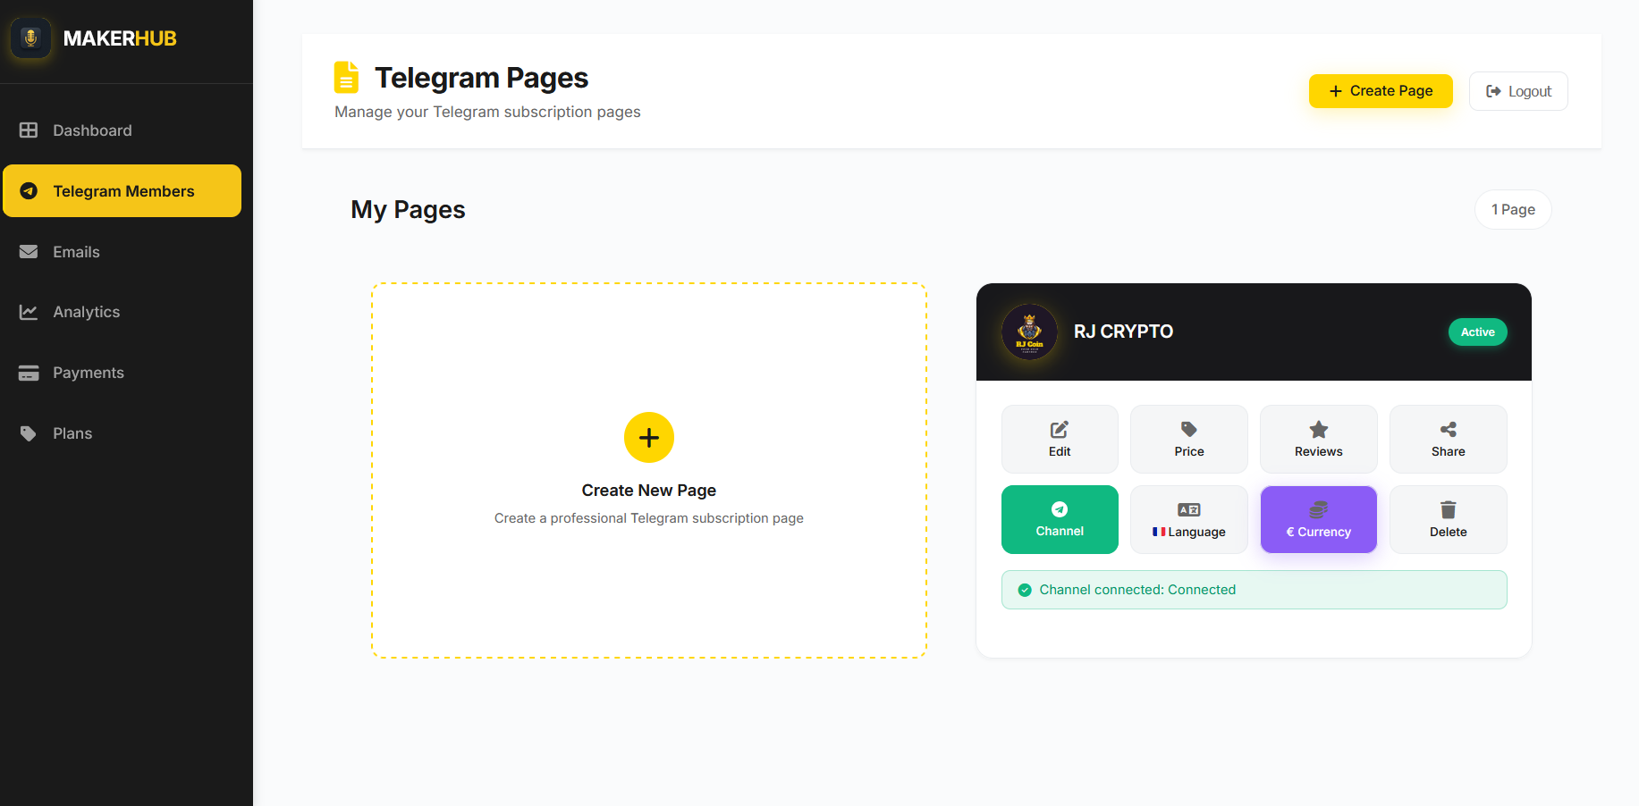Image resolution: width=1639 pixels, height=806 pixels.
Task: Click the MakerHub microphone logo
Action: [30, 38]
